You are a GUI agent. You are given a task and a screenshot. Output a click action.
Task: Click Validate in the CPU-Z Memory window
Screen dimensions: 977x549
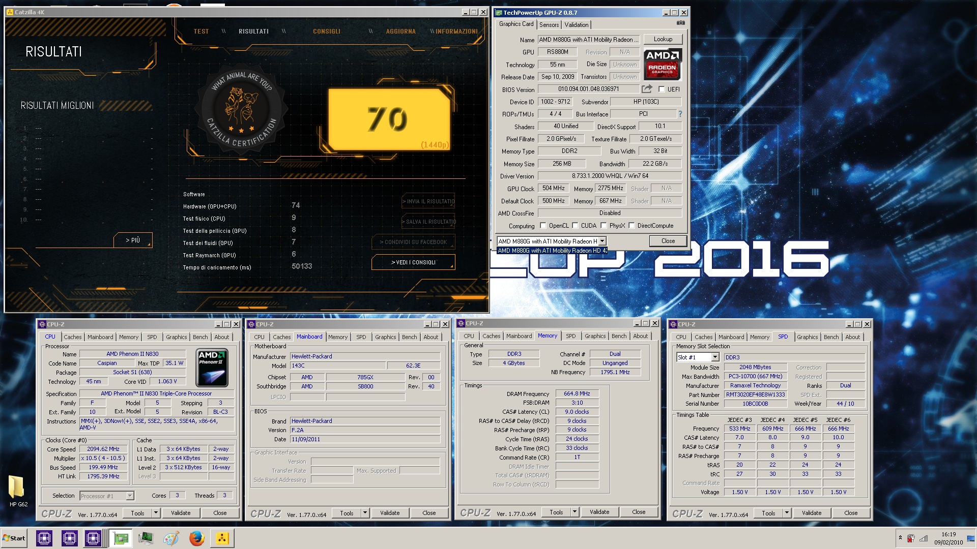pyautogui.click(x=599, y=512)
